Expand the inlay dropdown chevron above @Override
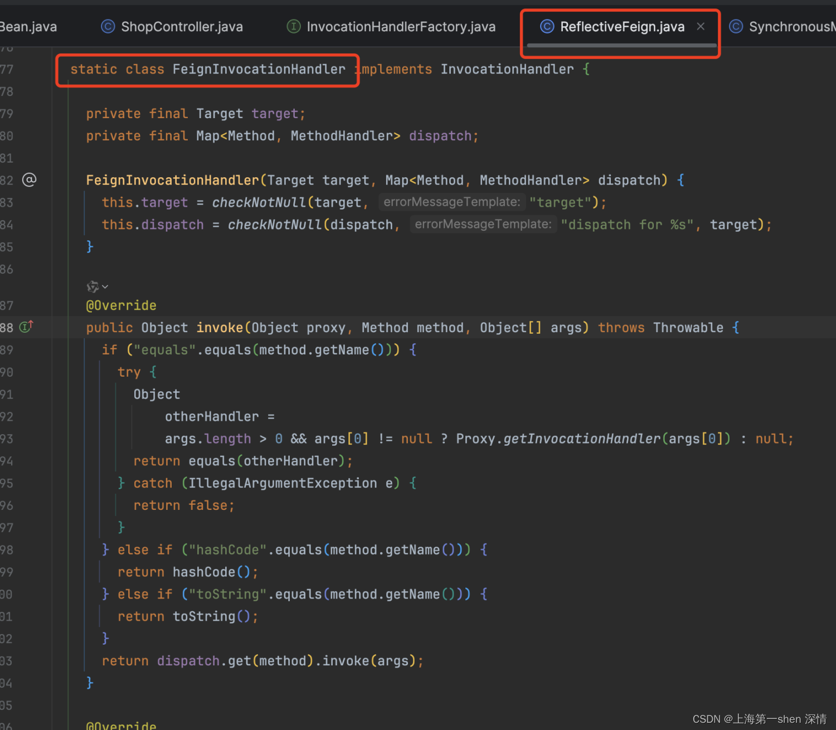Viewport: 836px width, 730px height. [105, 286]
